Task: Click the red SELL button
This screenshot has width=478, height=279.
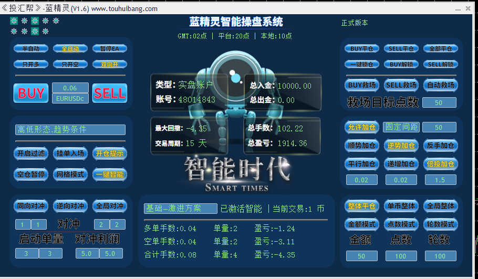Action: tap(109, 93)
